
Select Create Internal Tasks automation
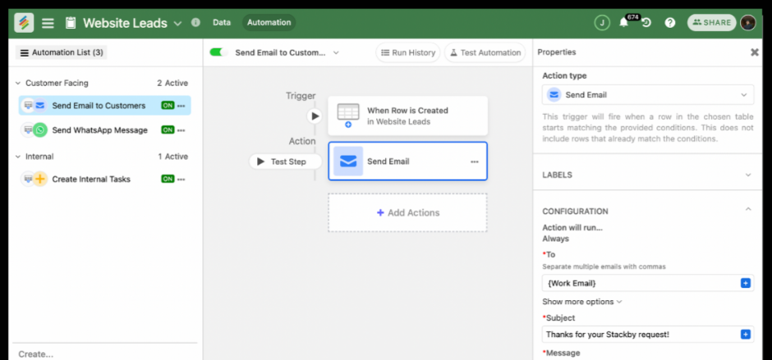pyautogui.click(x=105, y=179)
